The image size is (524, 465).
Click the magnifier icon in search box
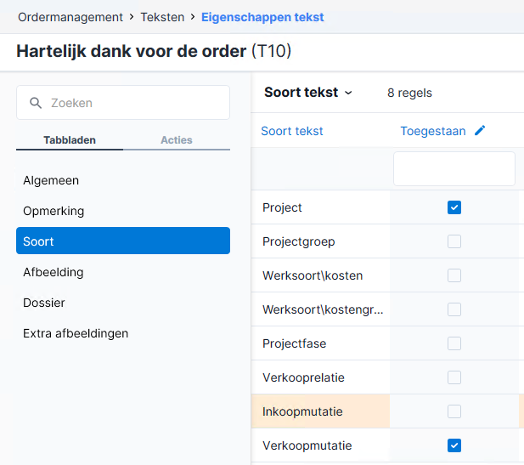[x=36, y=103]
